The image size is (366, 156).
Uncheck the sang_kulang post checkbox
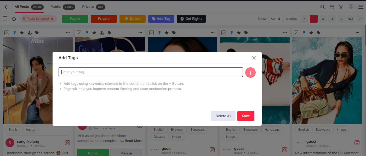(7, 33)
